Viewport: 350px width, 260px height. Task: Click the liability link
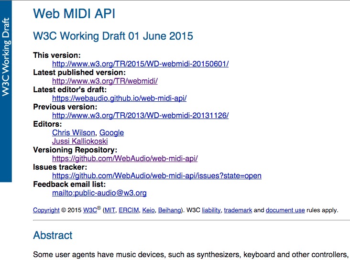tap(211, 210)
